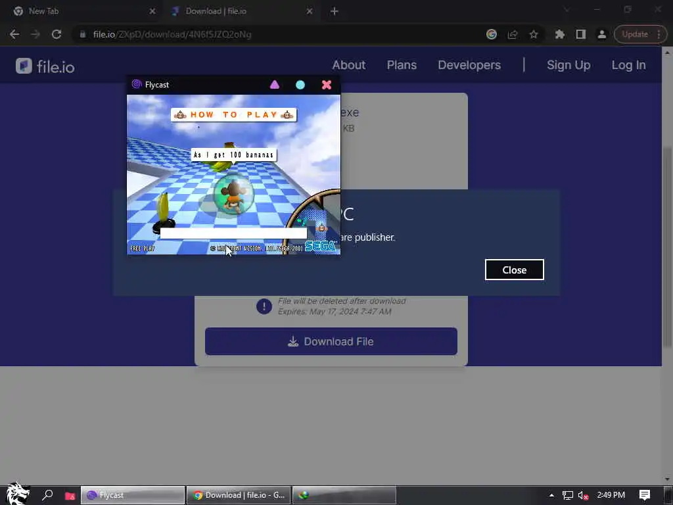Open the Plans page link
Viewport: 673px width, 505px height.
point(402,65)
